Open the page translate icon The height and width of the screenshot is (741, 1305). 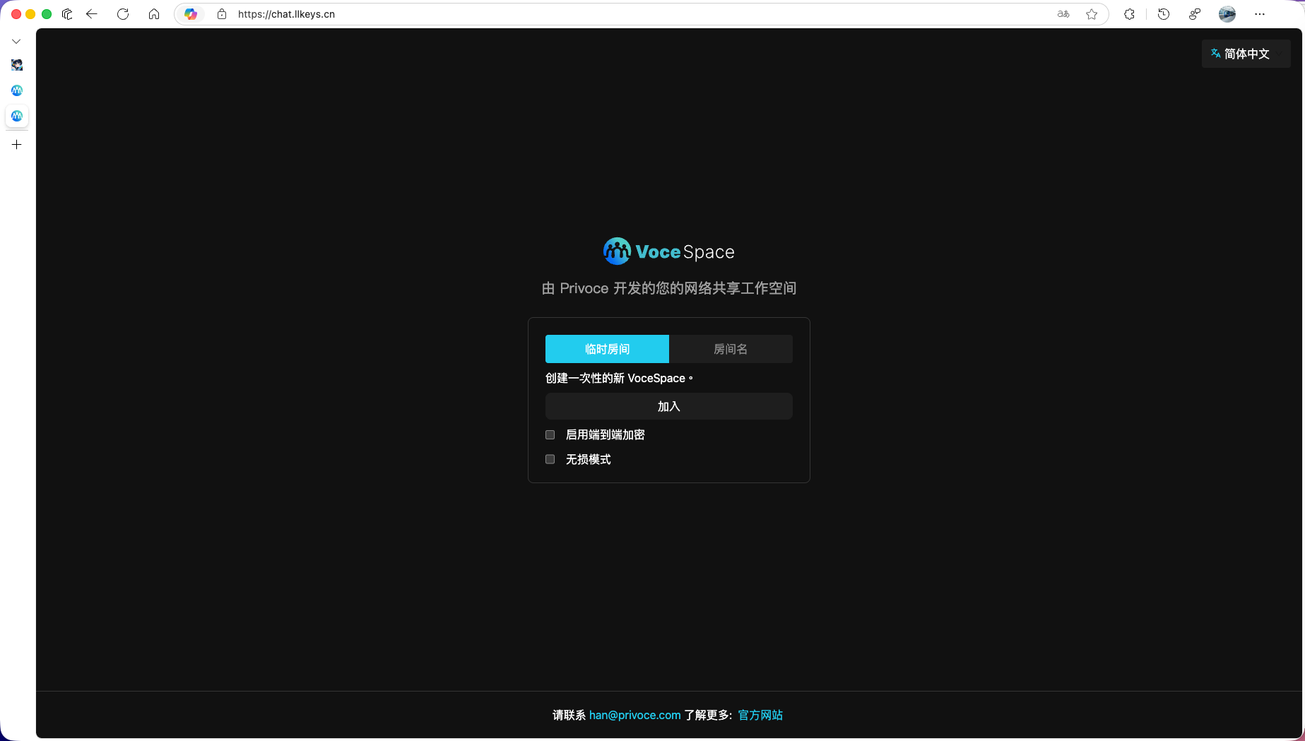(1063, 14)
